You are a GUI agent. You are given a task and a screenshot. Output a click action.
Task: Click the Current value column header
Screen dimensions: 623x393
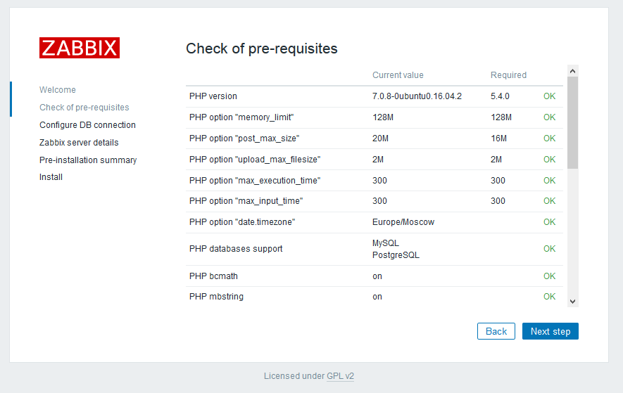pos(398,75)
